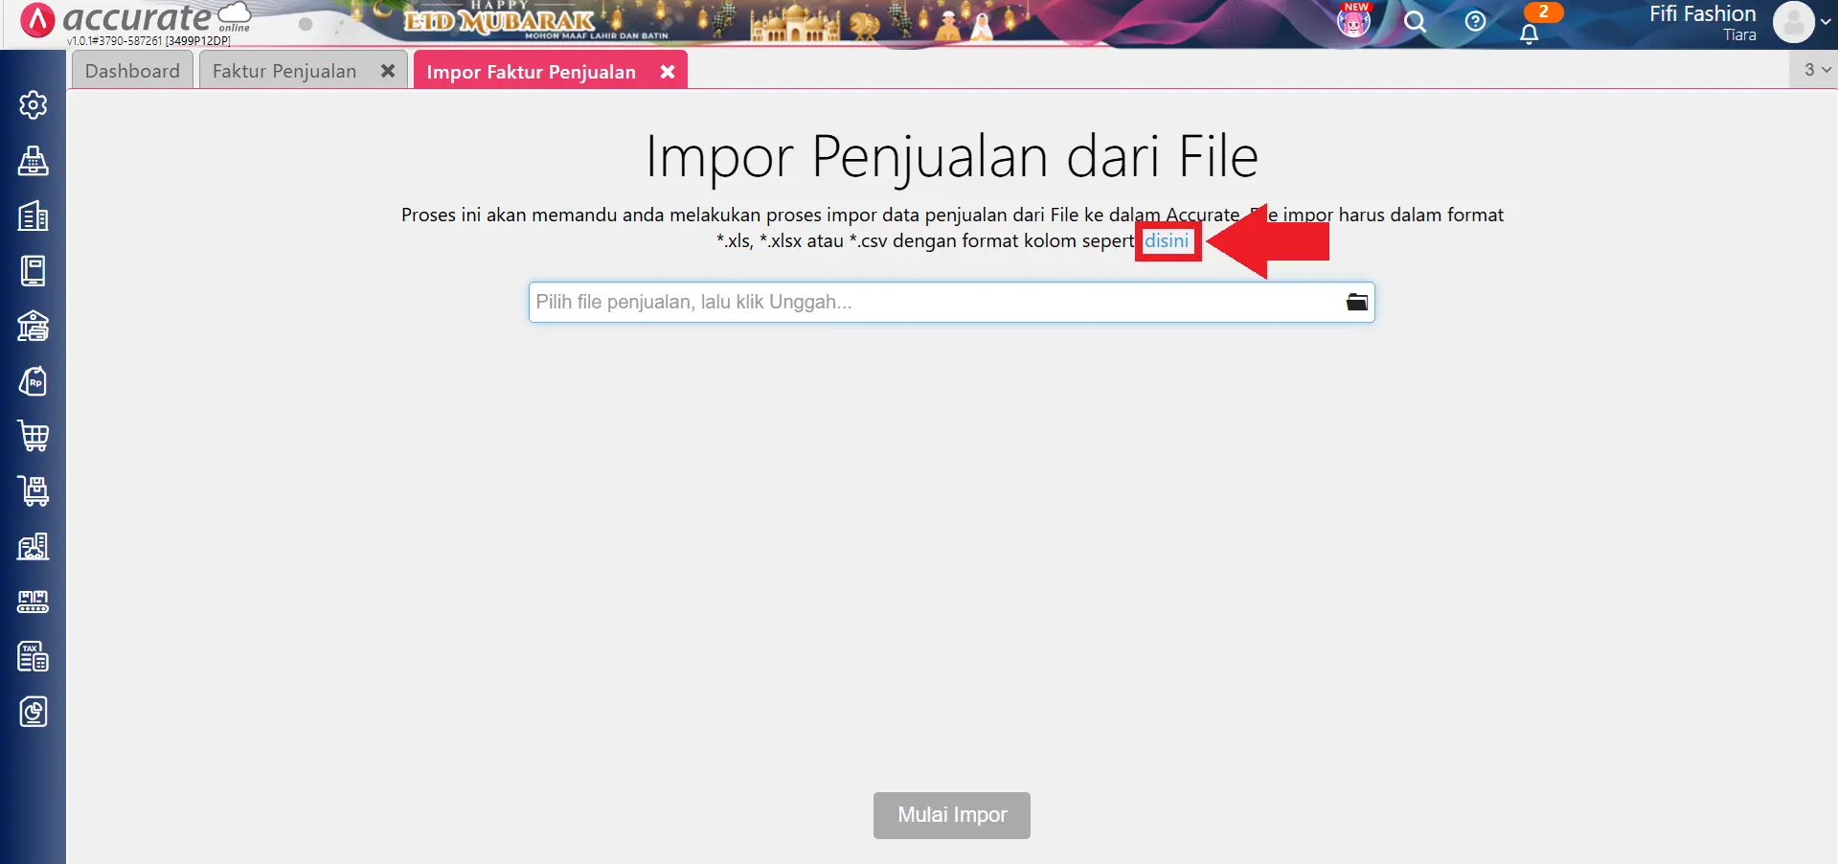This screenshot has height=864, width=1838.
Task: Select the bank icon in the sidebar
Action: [34, 326]
